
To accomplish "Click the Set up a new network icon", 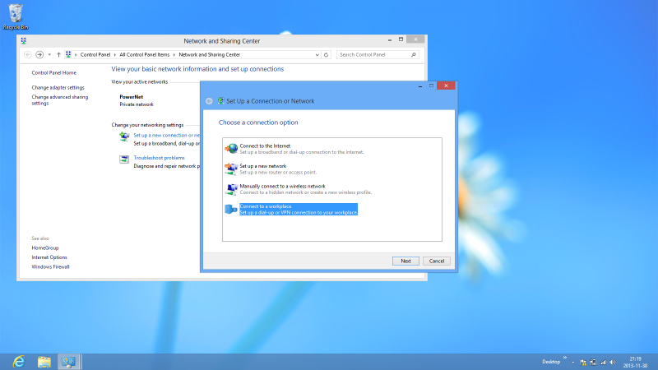I will (231, 169).
